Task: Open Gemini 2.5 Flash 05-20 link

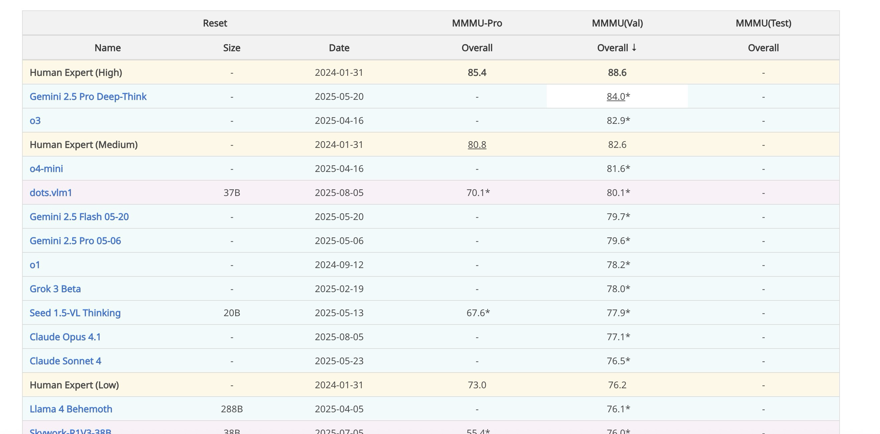Action: [x=79, y=217]
